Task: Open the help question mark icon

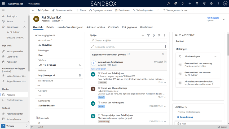Action: 218,3
